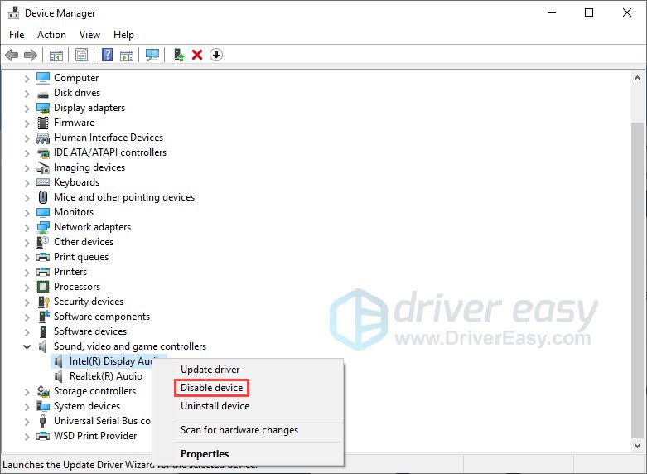Click Properties in the context menu

click(205, 453)
